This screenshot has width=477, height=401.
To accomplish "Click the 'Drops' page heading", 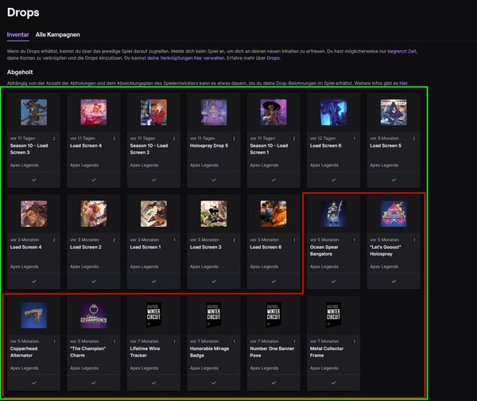I will point(23,13).
